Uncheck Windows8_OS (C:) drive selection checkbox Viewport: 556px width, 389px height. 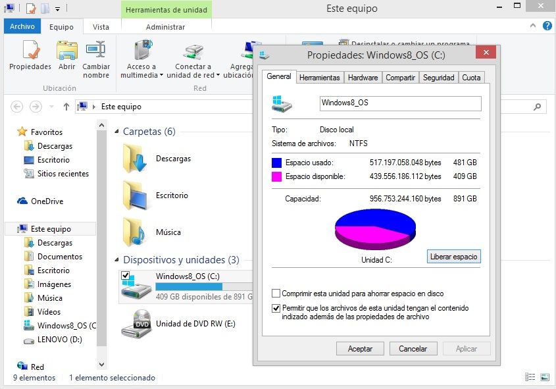click(x=125, y=275)
